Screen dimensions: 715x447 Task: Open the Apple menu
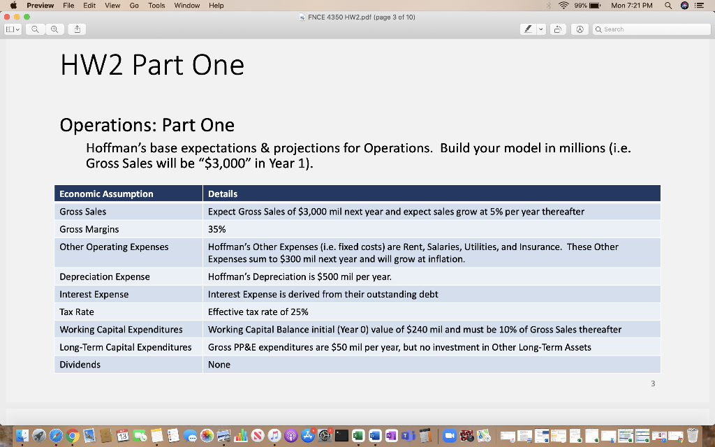pos(13,6)
